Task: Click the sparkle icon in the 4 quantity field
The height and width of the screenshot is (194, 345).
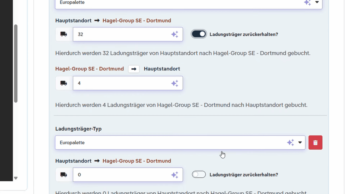Action: click(x=175, y=83)
